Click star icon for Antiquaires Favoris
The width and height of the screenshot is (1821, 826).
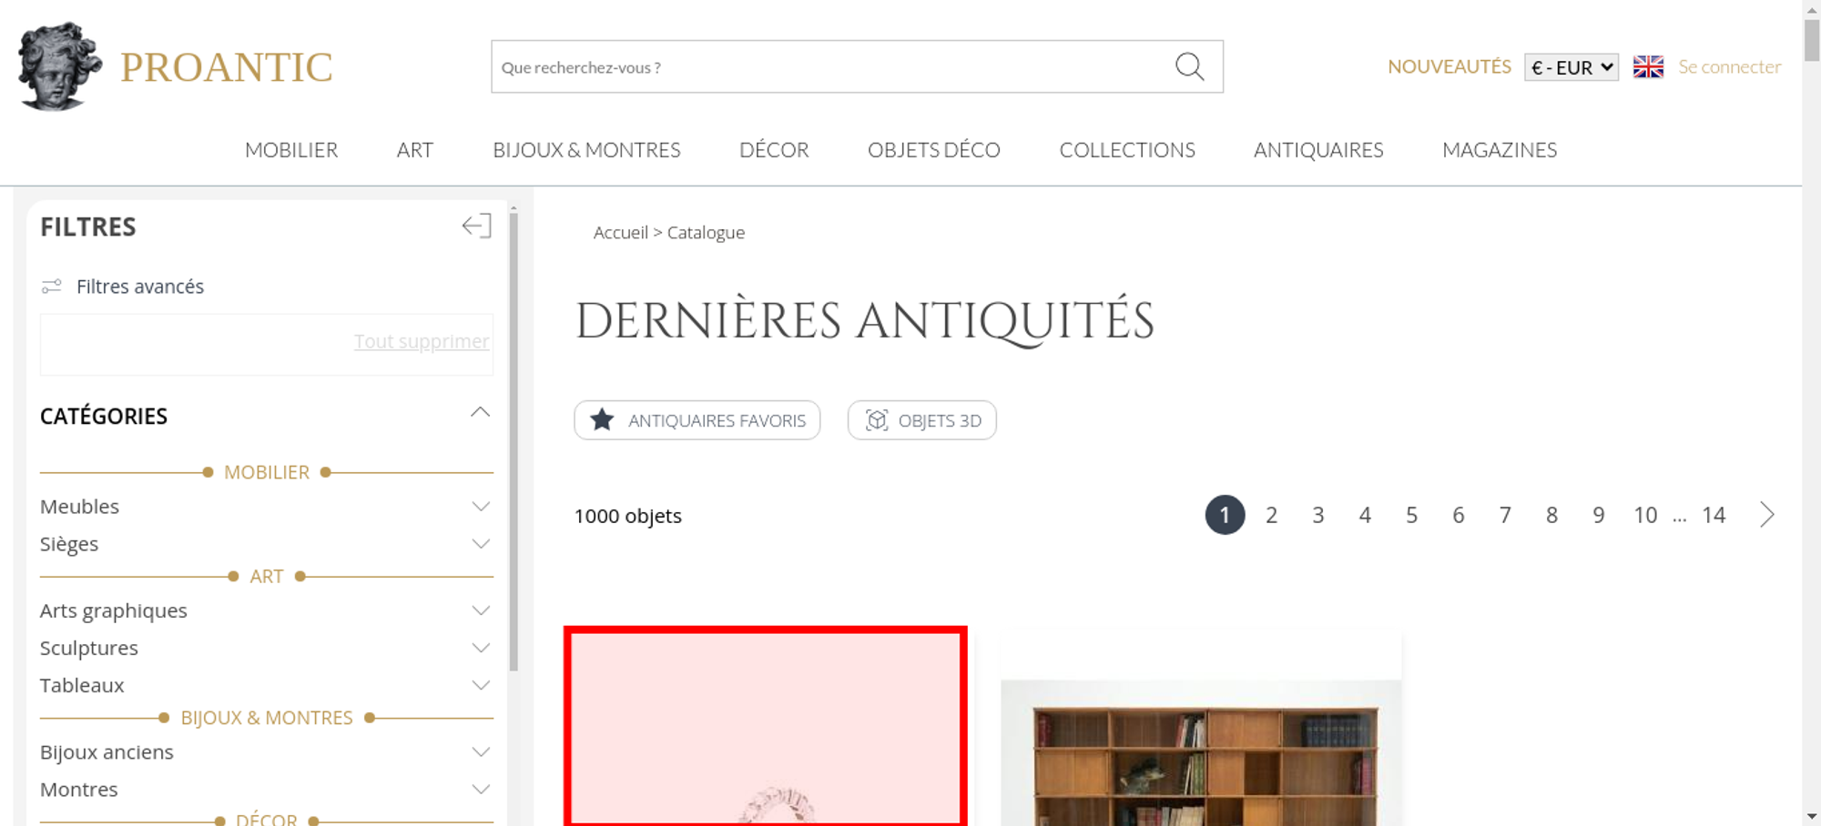602,420
